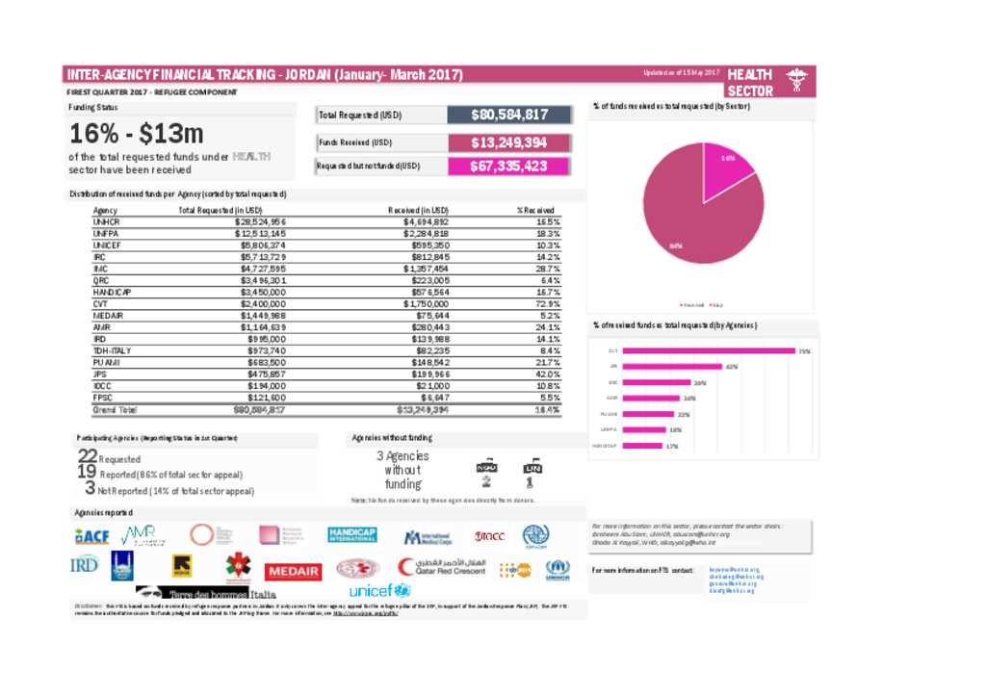986x697 pixels.
Task: Click the '19 Reported' figure
Action: coord(160,474)
